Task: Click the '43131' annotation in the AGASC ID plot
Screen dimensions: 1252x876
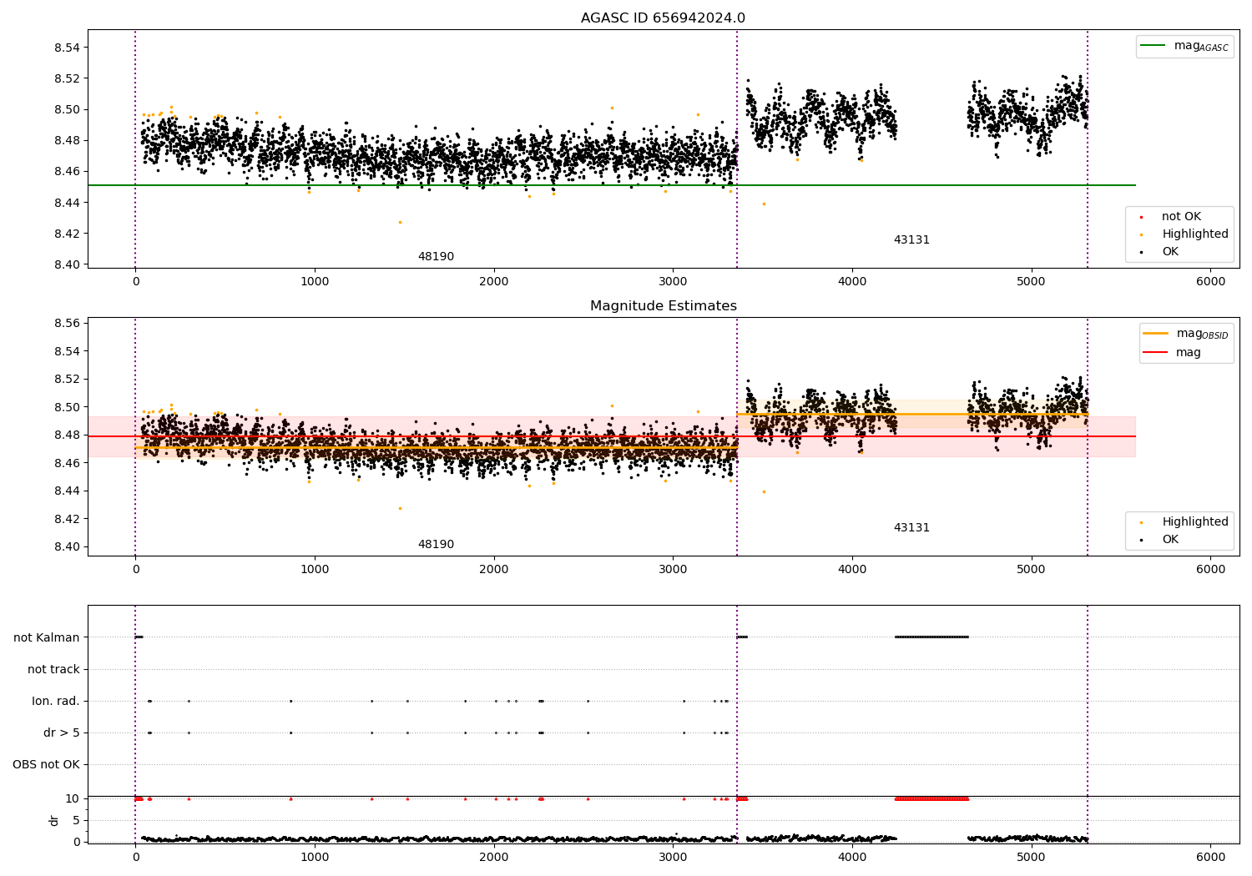Action: point(911,240)
